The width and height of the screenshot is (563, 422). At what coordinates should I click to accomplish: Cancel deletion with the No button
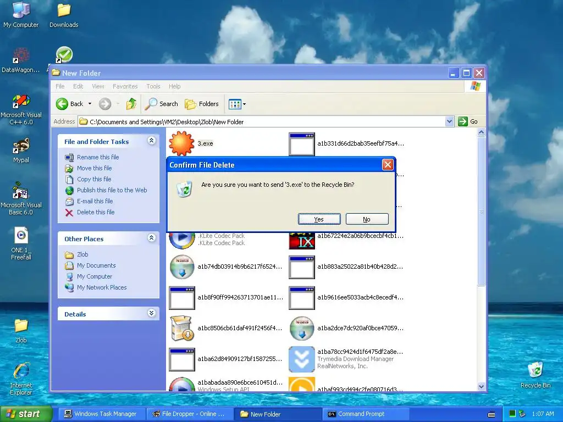(367, 219)
